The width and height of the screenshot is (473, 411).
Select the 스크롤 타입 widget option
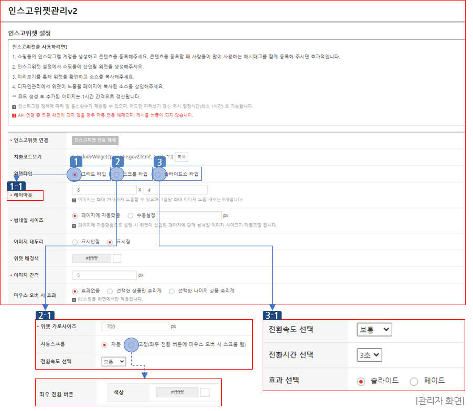pyautogui.click(x=117, y=174)
